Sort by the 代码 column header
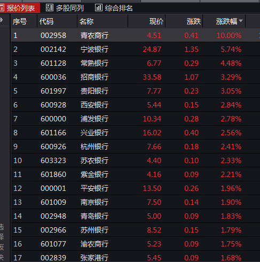The height and width of the screenshot is (262, 260). 46,21
